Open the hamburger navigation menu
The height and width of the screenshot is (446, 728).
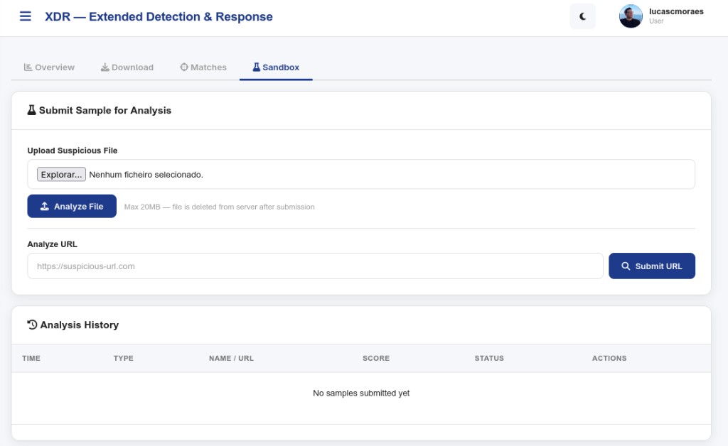26,16
